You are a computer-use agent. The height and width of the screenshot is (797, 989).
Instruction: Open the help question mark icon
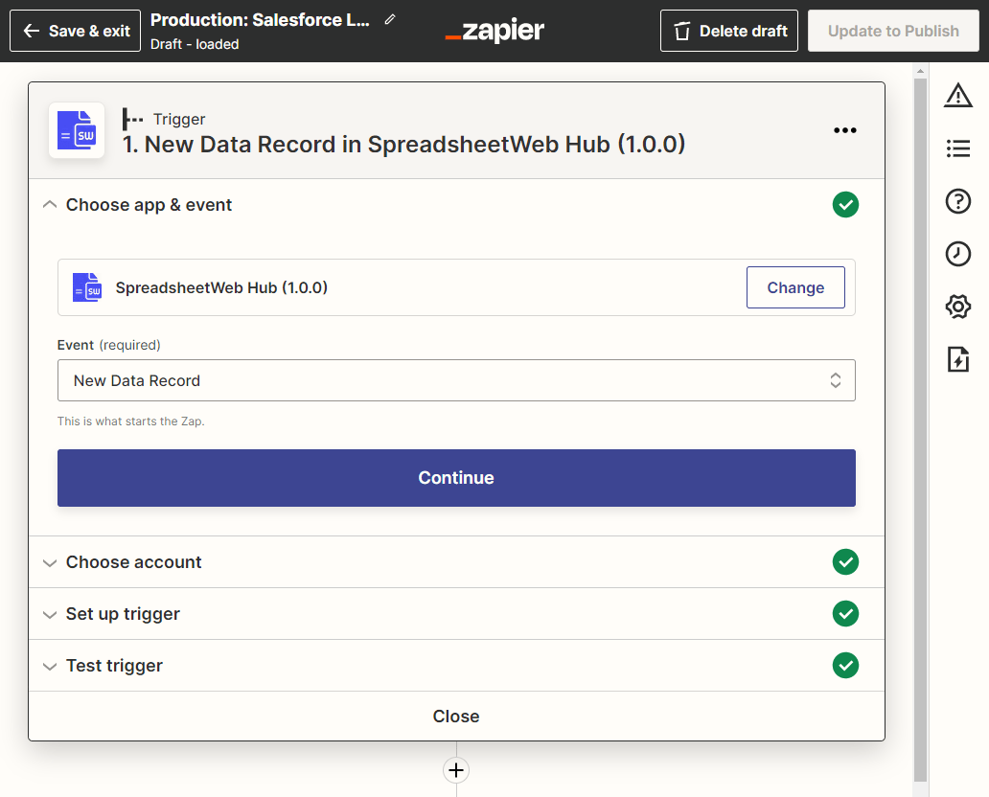coord(957,201)
